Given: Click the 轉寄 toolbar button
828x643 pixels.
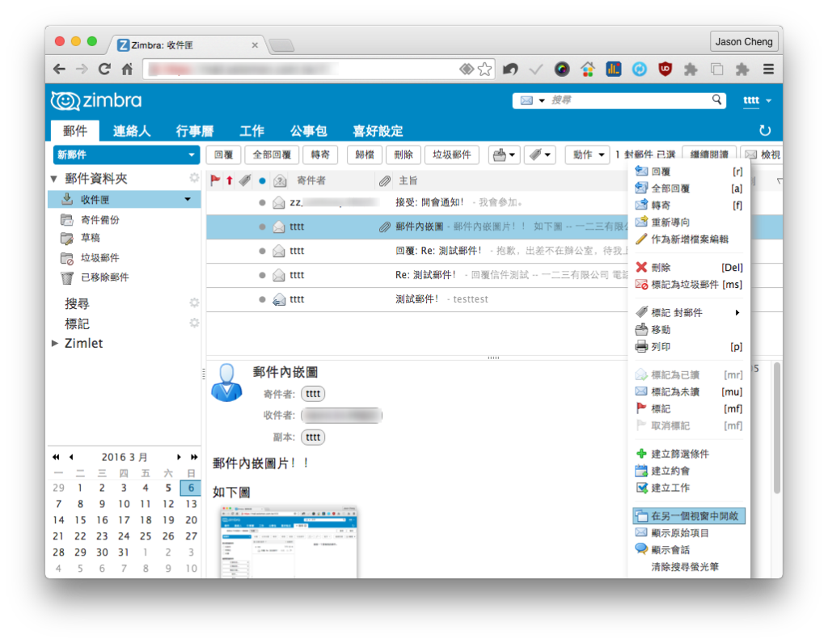Looking at the screenshot, I should pos(320,154).
